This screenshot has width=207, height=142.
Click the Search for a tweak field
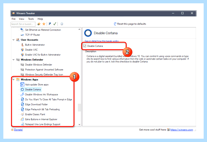point(23,24)
